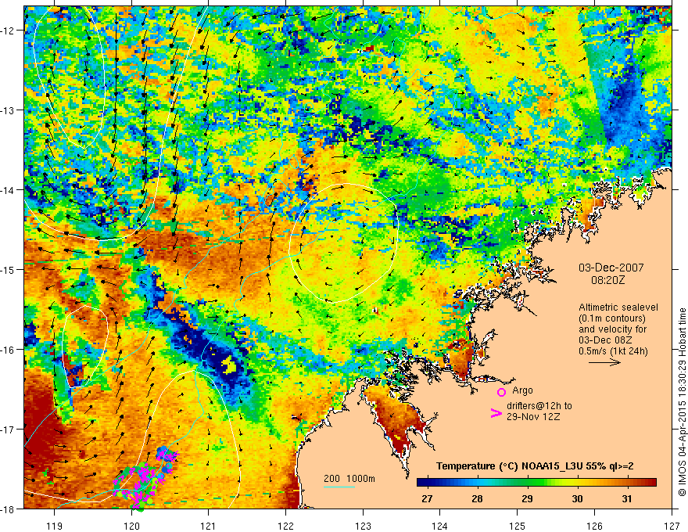Click the 'Temperature (°C) NOAA15_L3U 55% ql>=2' title
Viewport: 688px width, 532px height.
click(x=535, y=466)
